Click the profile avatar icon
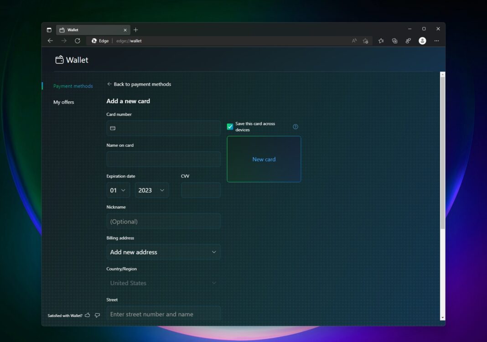The width and height of the screenshot is (487, 342). pyautogui.click(x=422, y=41)
